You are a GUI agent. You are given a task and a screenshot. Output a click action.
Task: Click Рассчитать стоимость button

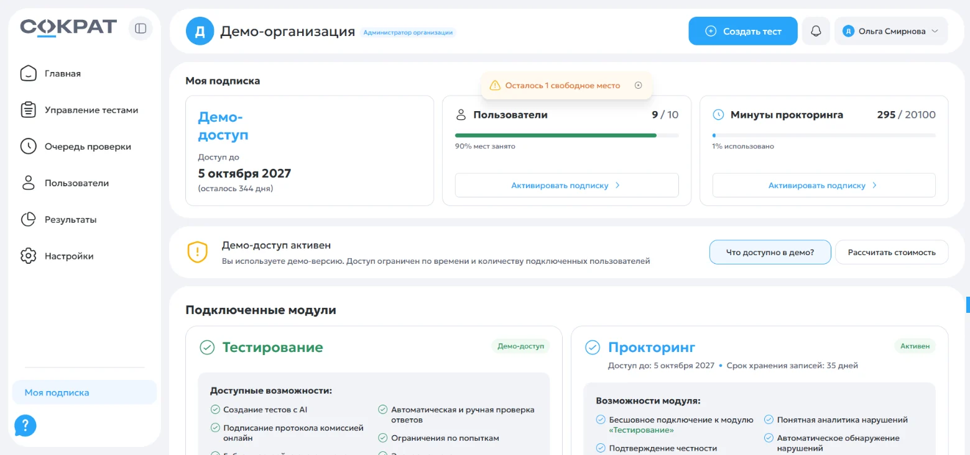(892, 252)
